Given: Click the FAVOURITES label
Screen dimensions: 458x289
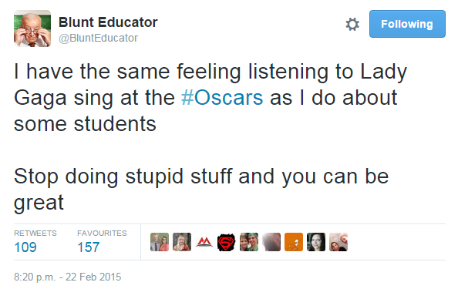Looking at the screenshot, I should [102, 234].
